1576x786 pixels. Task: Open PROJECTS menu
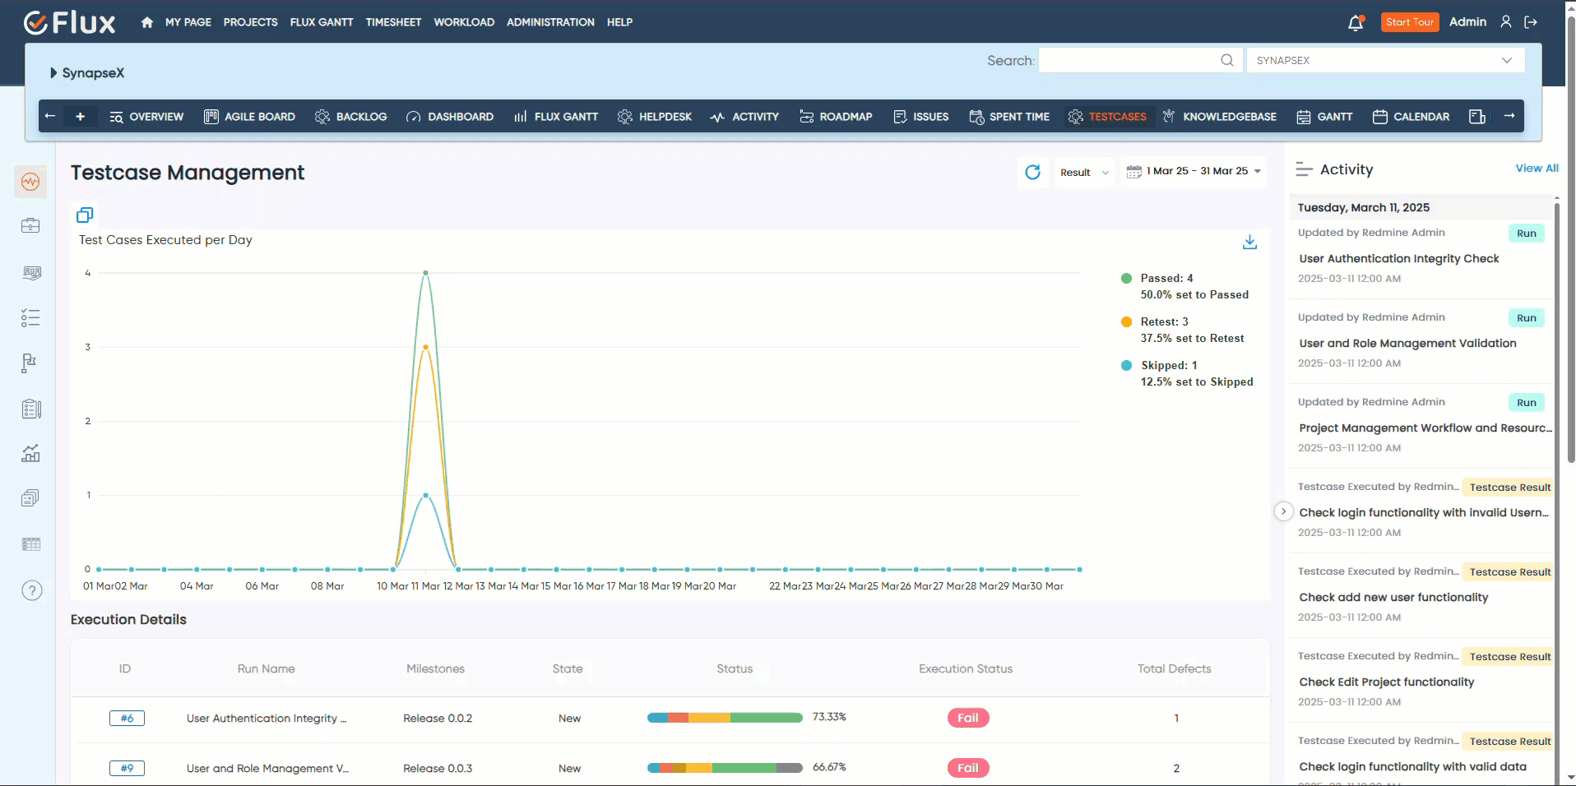(251, 22)
